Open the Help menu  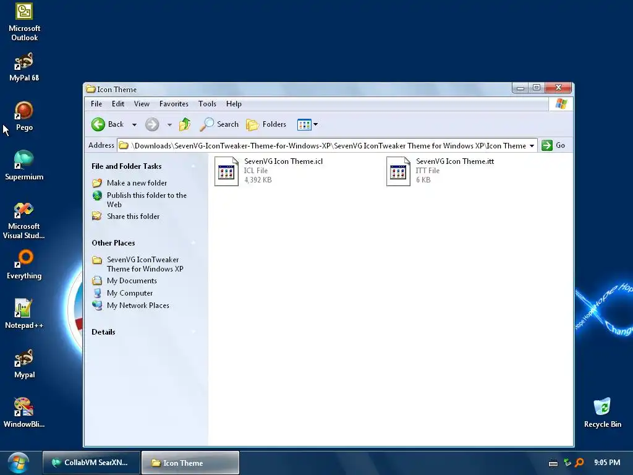(234, 104)
